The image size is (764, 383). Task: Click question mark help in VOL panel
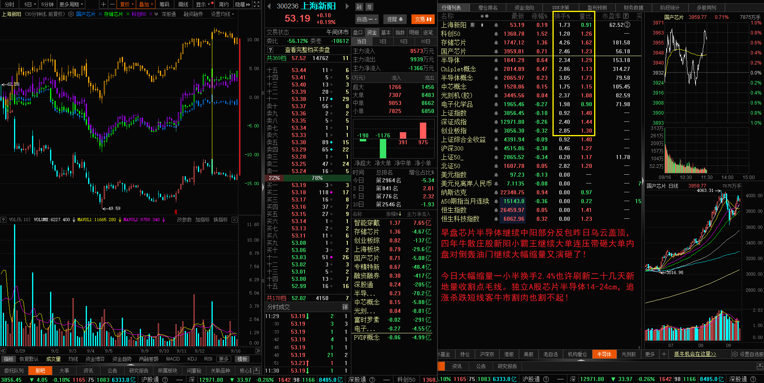coord(4,220)
